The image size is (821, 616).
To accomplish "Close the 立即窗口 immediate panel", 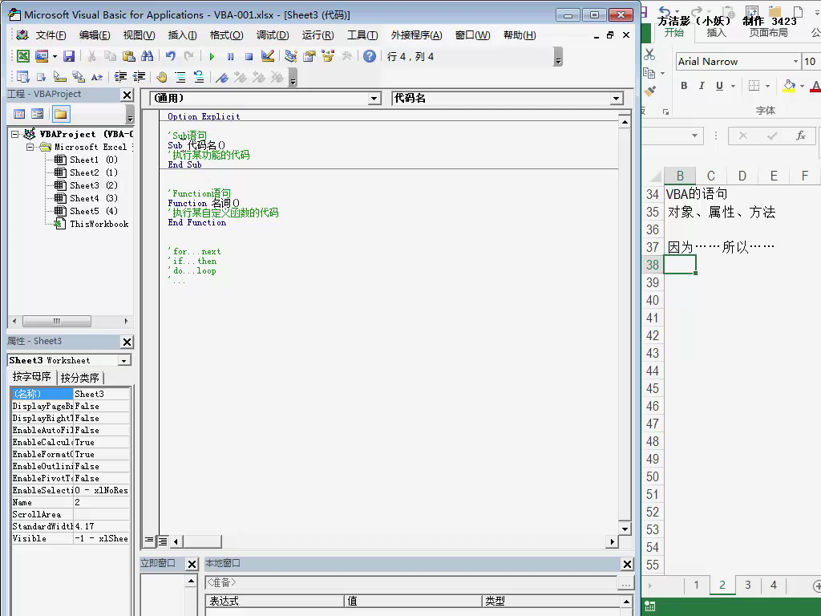I will (192, 564).
